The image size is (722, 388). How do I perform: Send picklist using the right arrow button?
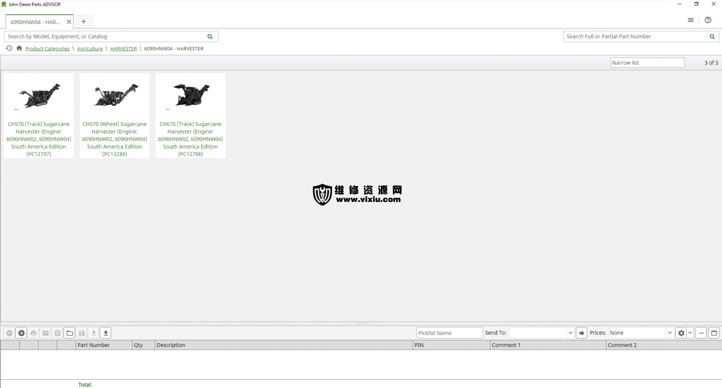tap(581, 333)
